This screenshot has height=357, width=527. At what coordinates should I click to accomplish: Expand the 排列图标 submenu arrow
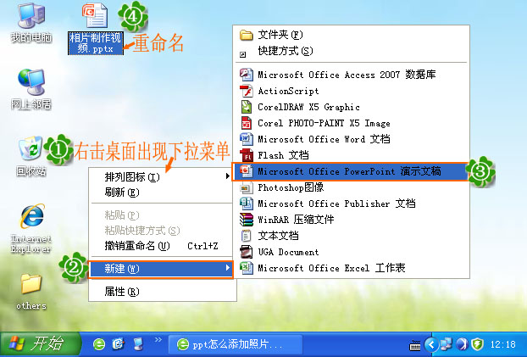(228, 176)
